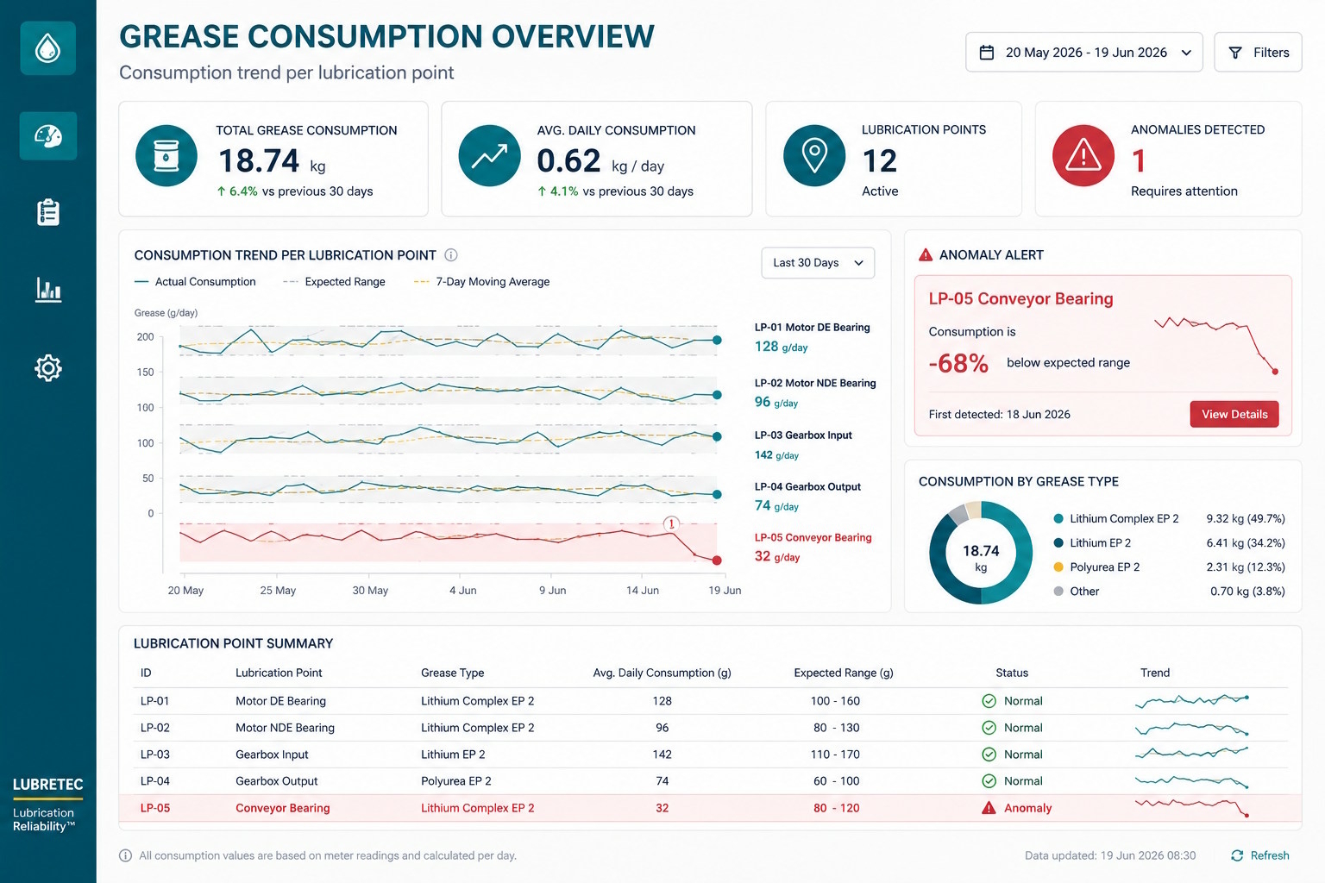
Task: Expand the date range chevron arrow
Action: [x=1186, y=53]
